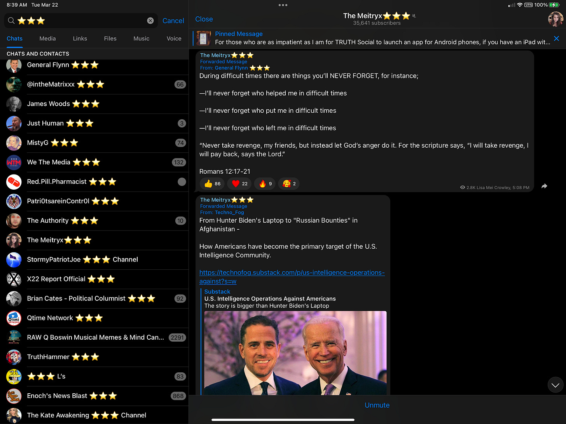Tap the VPN status indicator
566x424 pixels.
coord(528,5)
